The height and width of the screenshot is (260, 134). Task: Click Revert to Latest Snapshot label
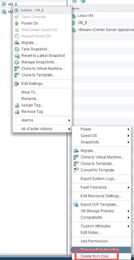click(43, 56)
